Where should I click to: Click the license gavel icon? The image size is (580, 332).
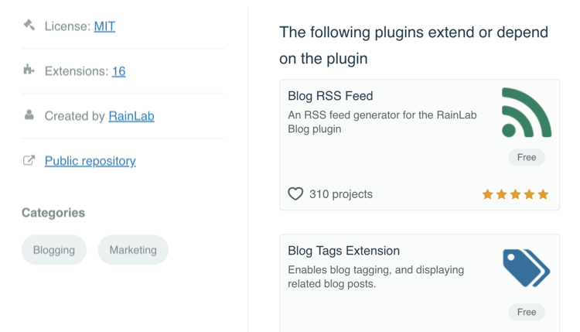pyautogui.click(x=29, y=26)
